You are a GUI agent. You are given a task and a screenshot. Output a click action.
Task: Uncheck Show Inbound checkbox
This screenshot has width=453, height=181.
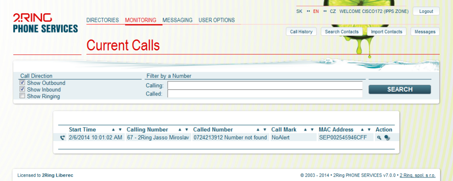(x=22, y=89)
